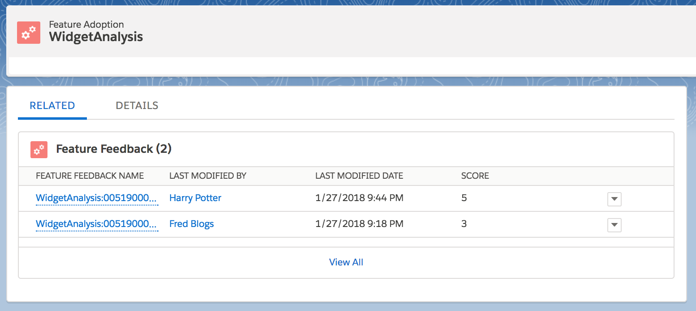
Task: Click the 1/27/2018 9:44 PM date cell
Action: pos(359,198)
